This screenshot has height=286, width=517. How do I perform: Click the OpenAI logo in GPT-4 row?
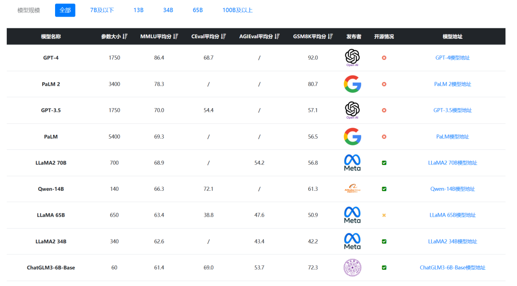[352, 57]
